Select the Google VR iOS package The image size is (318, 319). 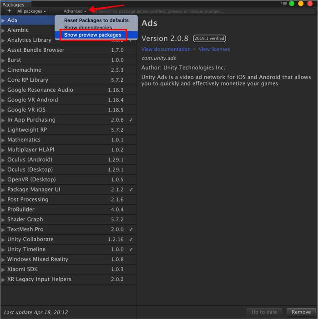pyautogui.click(x=68, y=110)
